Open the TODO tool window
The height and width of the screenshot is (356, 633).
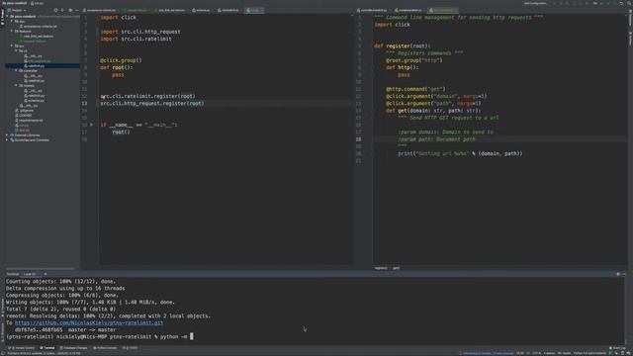tap(130, 348)
